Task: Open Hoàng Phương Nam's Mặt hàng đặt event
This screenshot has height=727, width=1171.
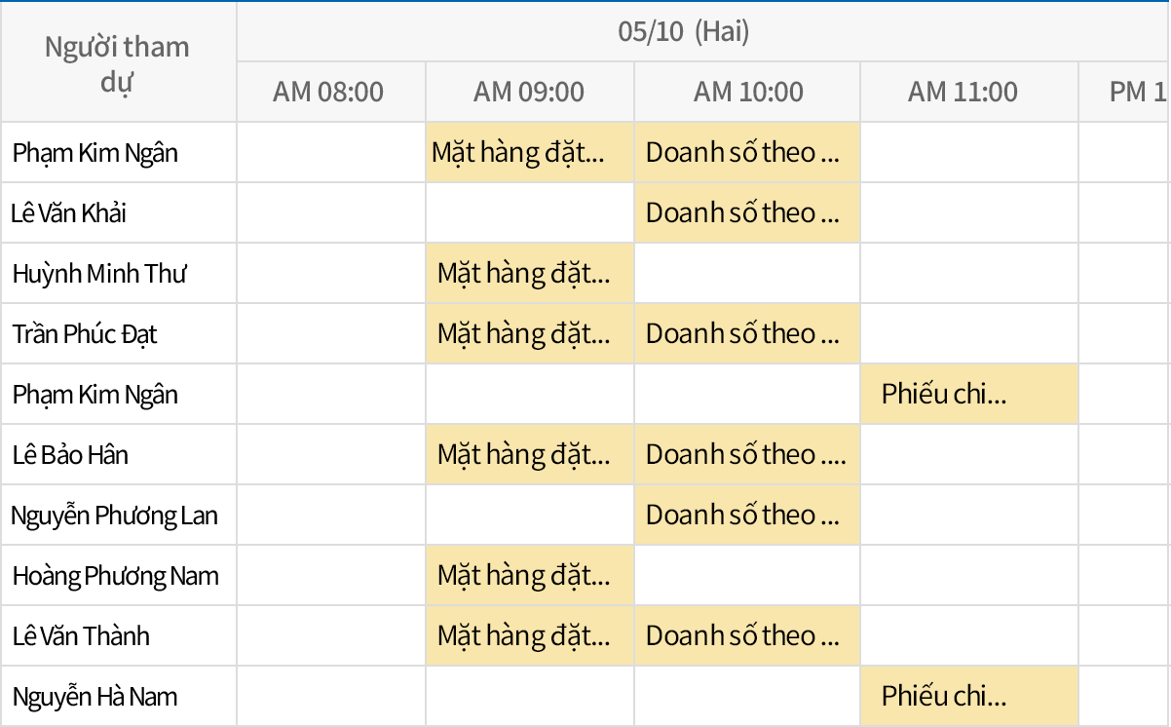Action: [529, 575]
